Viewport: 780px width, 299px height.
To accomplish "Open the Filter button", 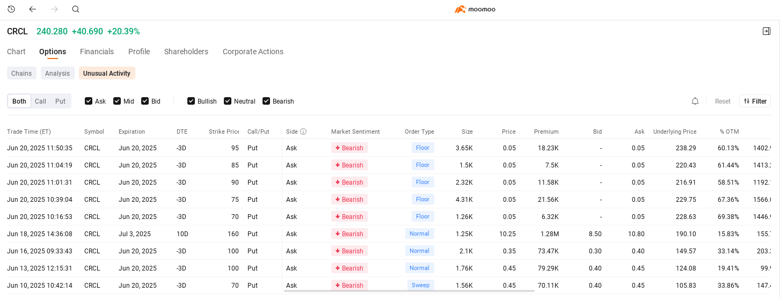I will (x=755, y=101).
